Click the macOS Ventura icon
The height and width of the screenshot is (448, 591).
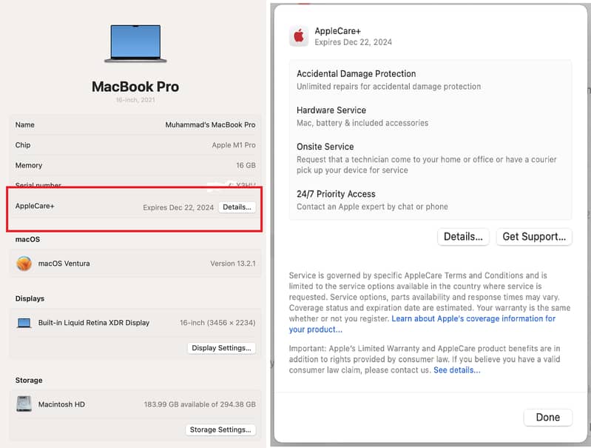24,264
